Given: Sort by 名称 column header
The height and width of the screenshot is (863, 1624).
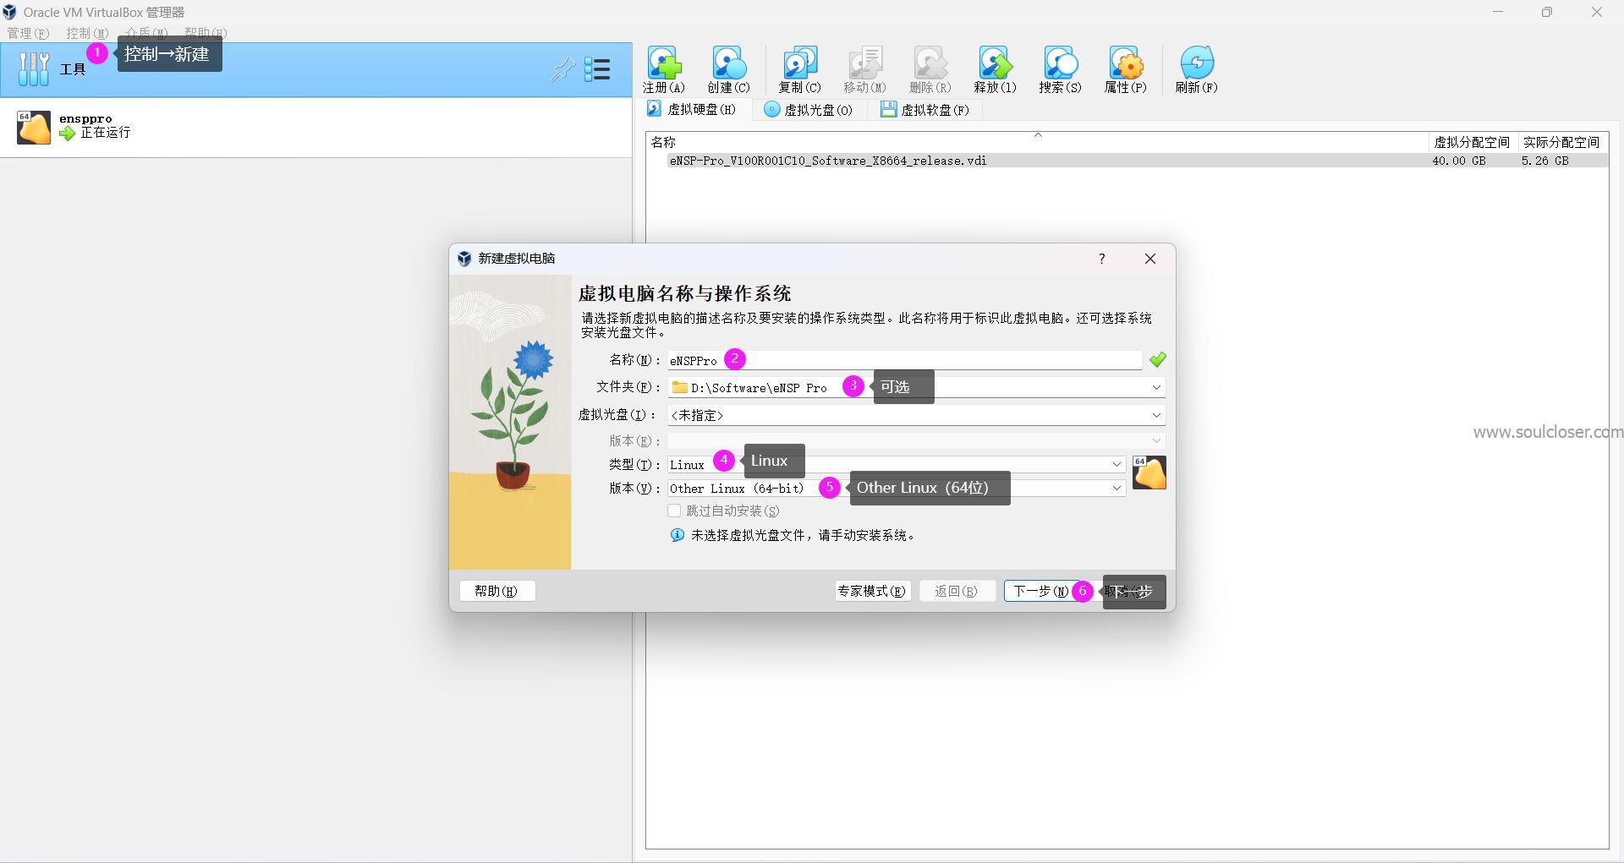Looking at the screenshot, I should click(1037, 142).
